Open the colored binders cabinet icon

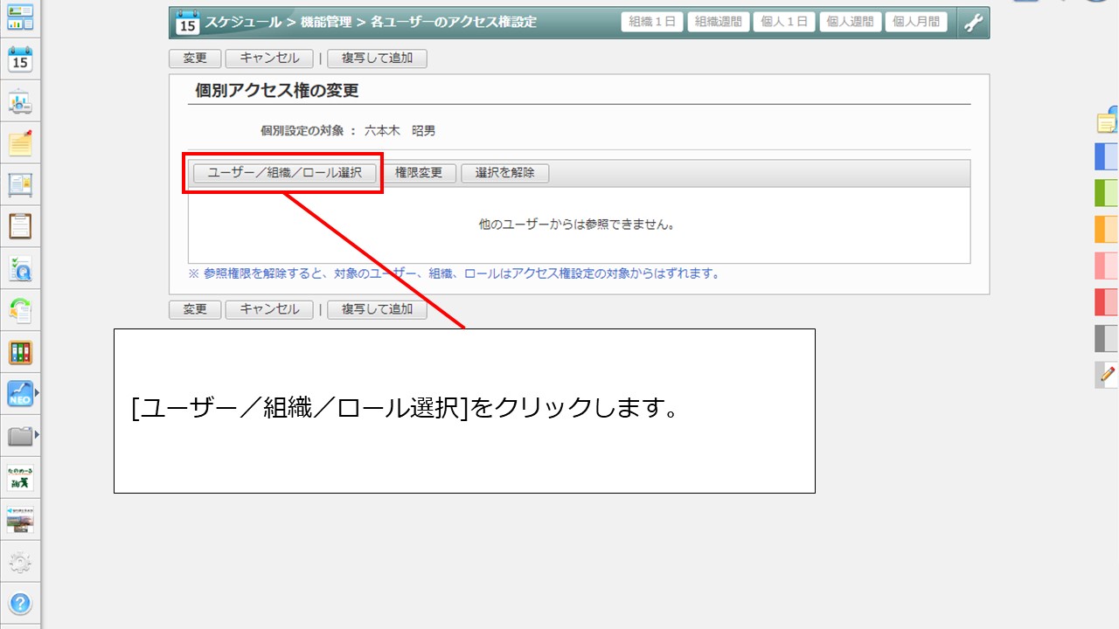point(19,352)
